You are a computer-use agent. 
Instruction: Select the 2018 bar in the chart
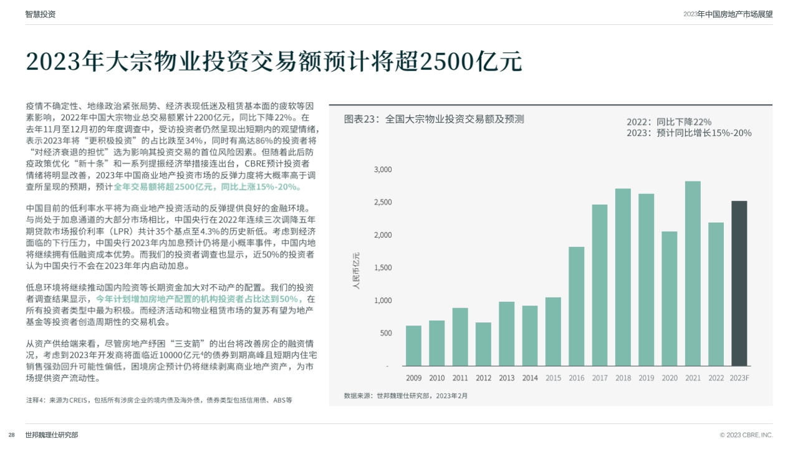[x=623, y=277]
